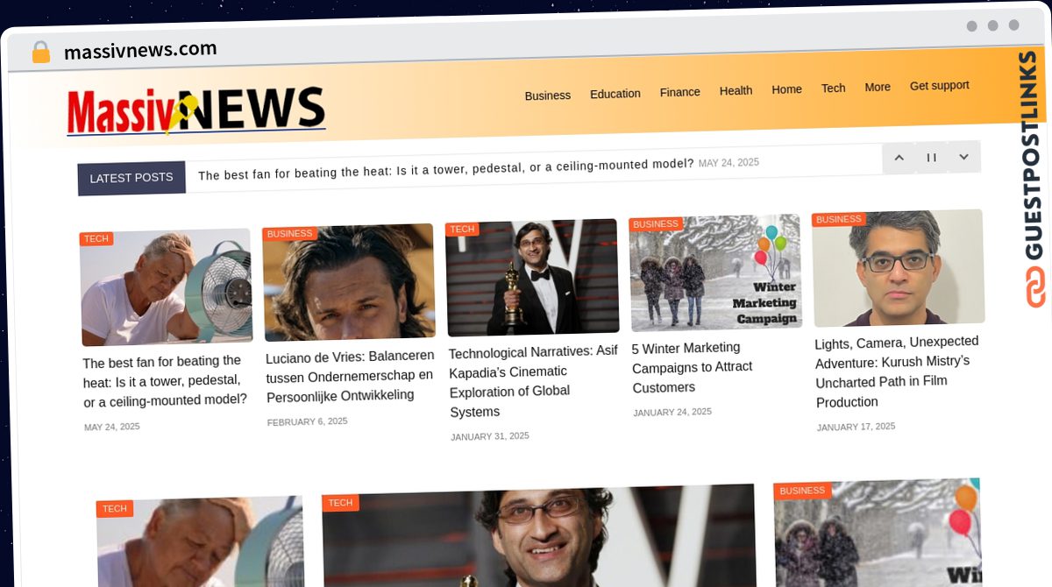Read the Luciano de Vries article headline

tap(349, 377)
